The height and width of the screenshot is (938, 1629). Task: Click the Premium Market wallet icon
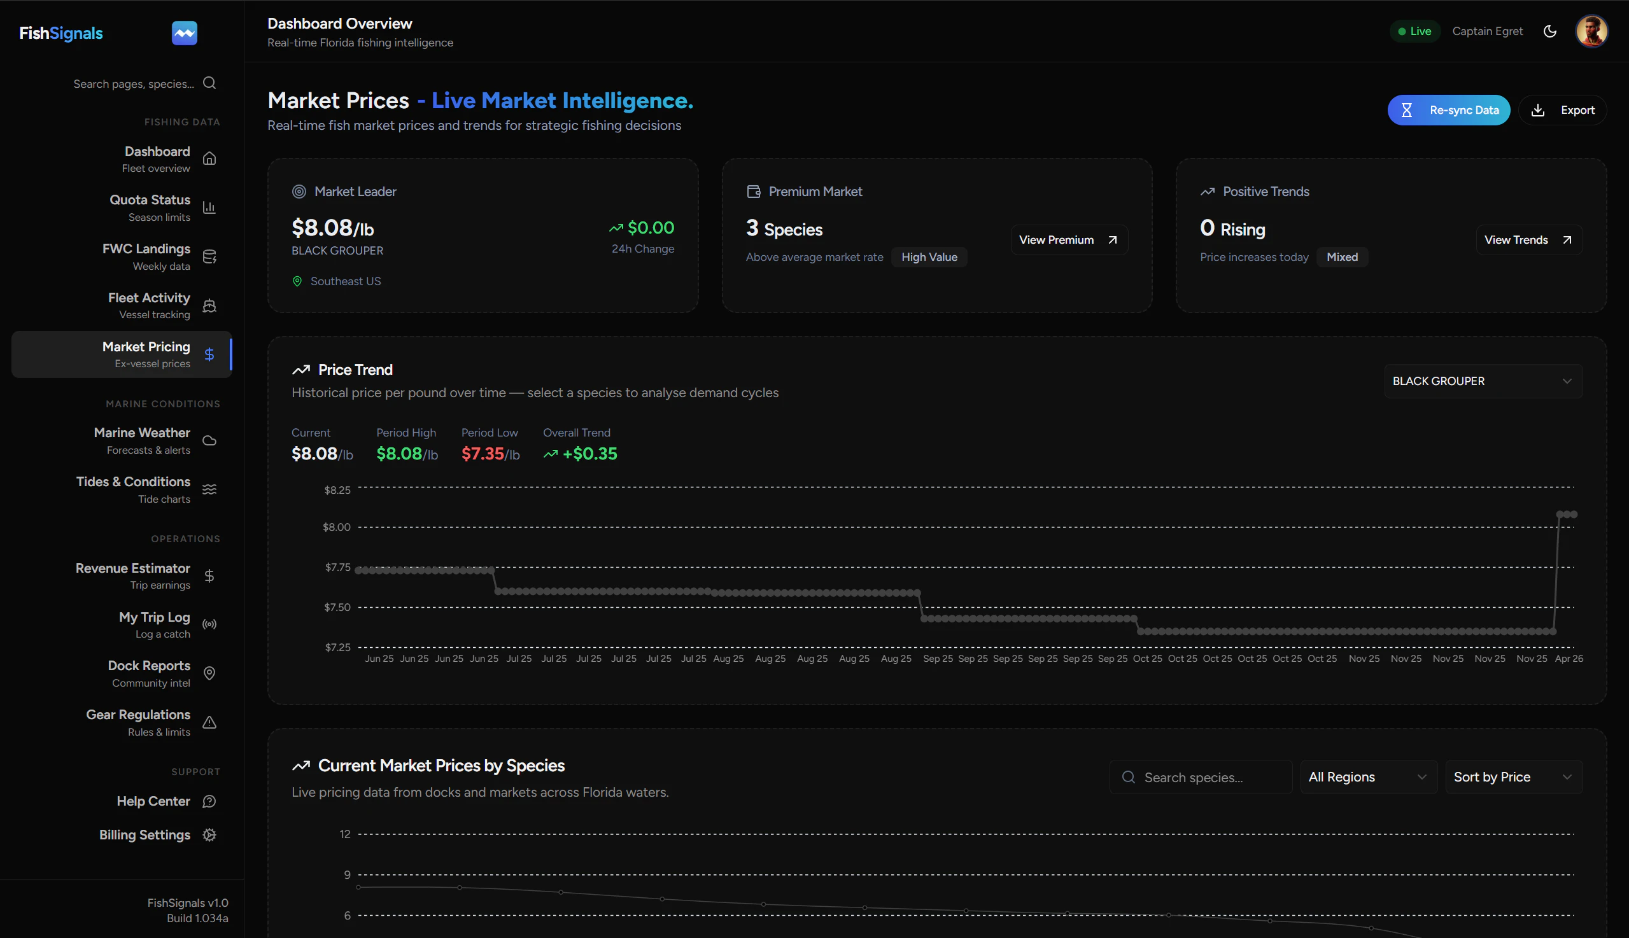click(x=753, y=192)
